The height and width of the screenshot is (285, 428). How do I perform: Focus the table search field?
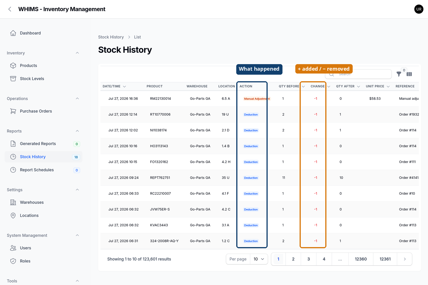click(x=358, y=74)
